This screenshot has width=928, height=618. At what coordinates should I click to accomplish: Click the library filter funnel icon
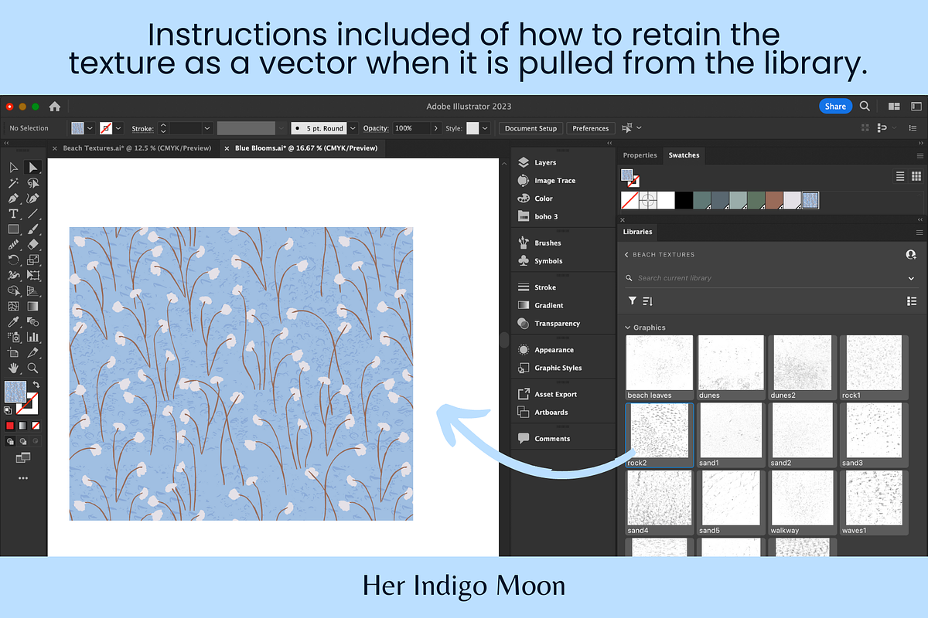632,301
